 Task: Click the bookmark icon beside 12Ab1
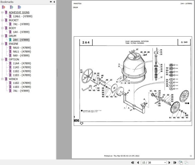click(10, 17)
